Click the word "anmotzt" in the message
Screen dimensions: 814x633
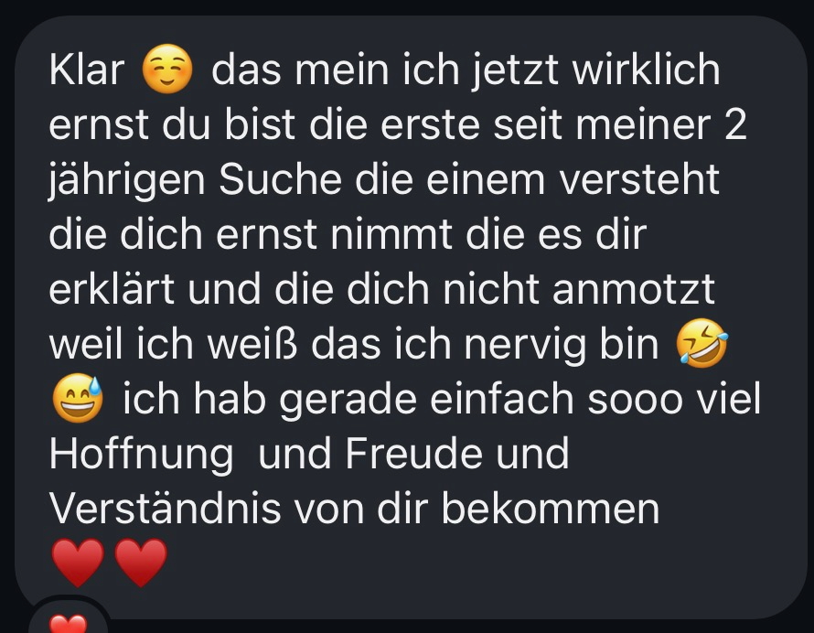pos(634,289)
